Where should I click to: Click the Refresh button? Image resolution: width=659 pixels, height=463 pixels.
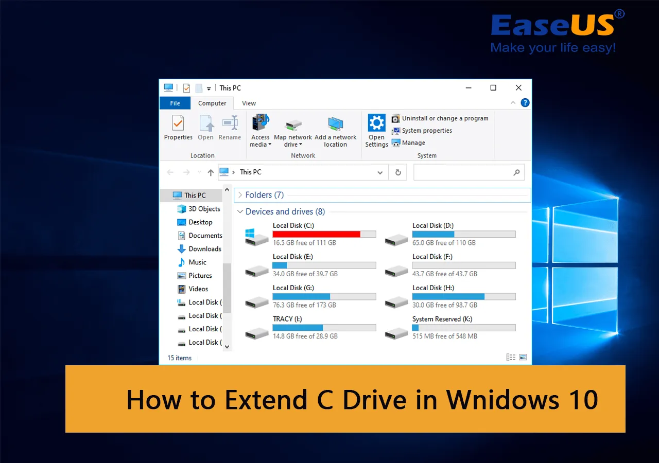pyautogui.click(x=398, y=172)
